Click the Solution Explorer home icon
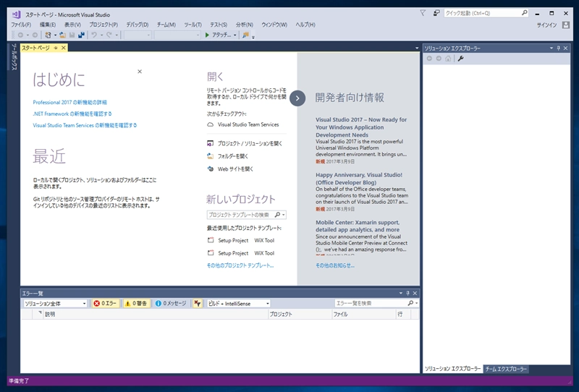Viewport: 579px width, 392px height. click(448, 59)
